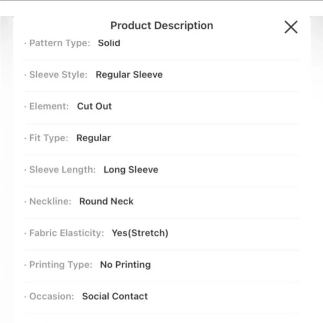This screenshot has height=323, width=323.
Task: Click the Solid pattern value
Action: pos(109,43)
